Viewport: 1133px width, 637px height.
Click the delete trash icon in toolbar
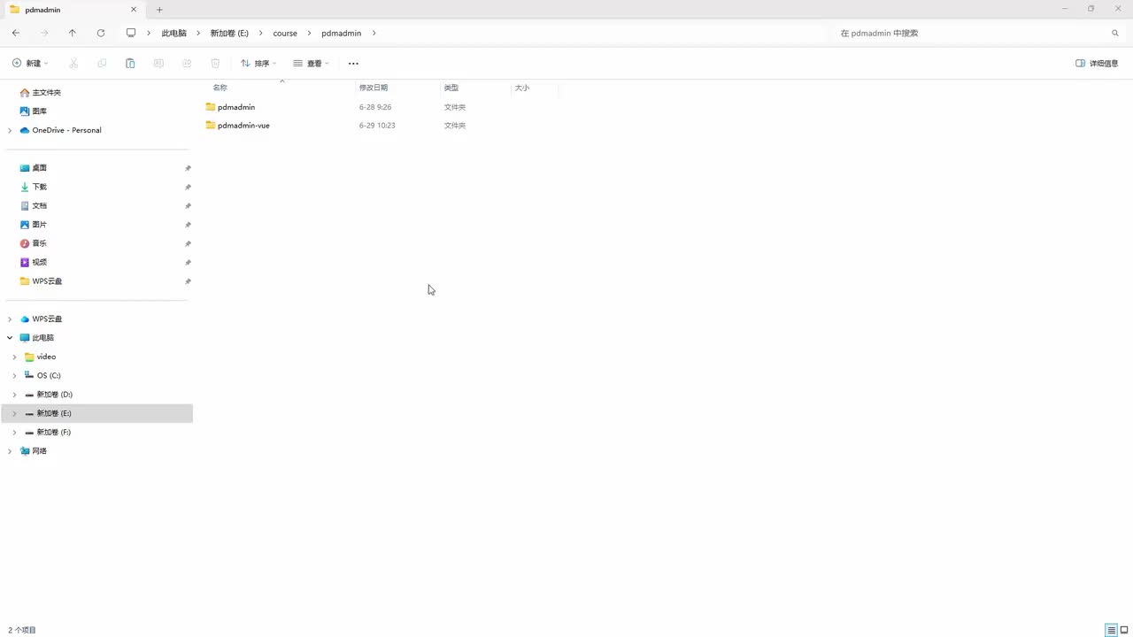click(x=215, y=64)
